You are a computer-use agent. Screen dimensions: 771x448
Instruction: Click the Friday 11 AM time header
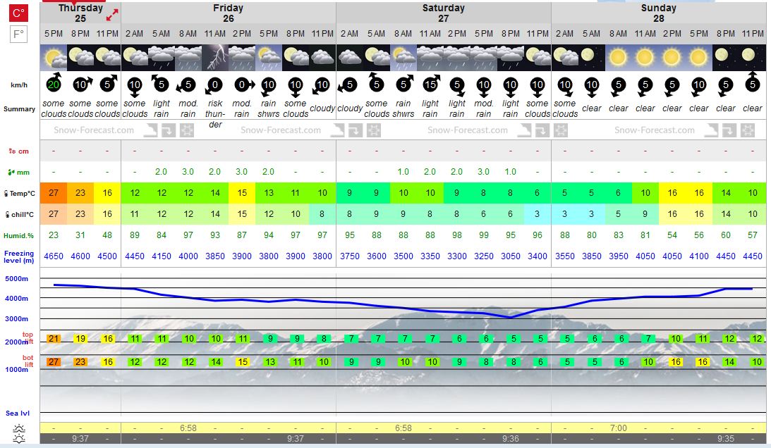(x=215, y=34)
